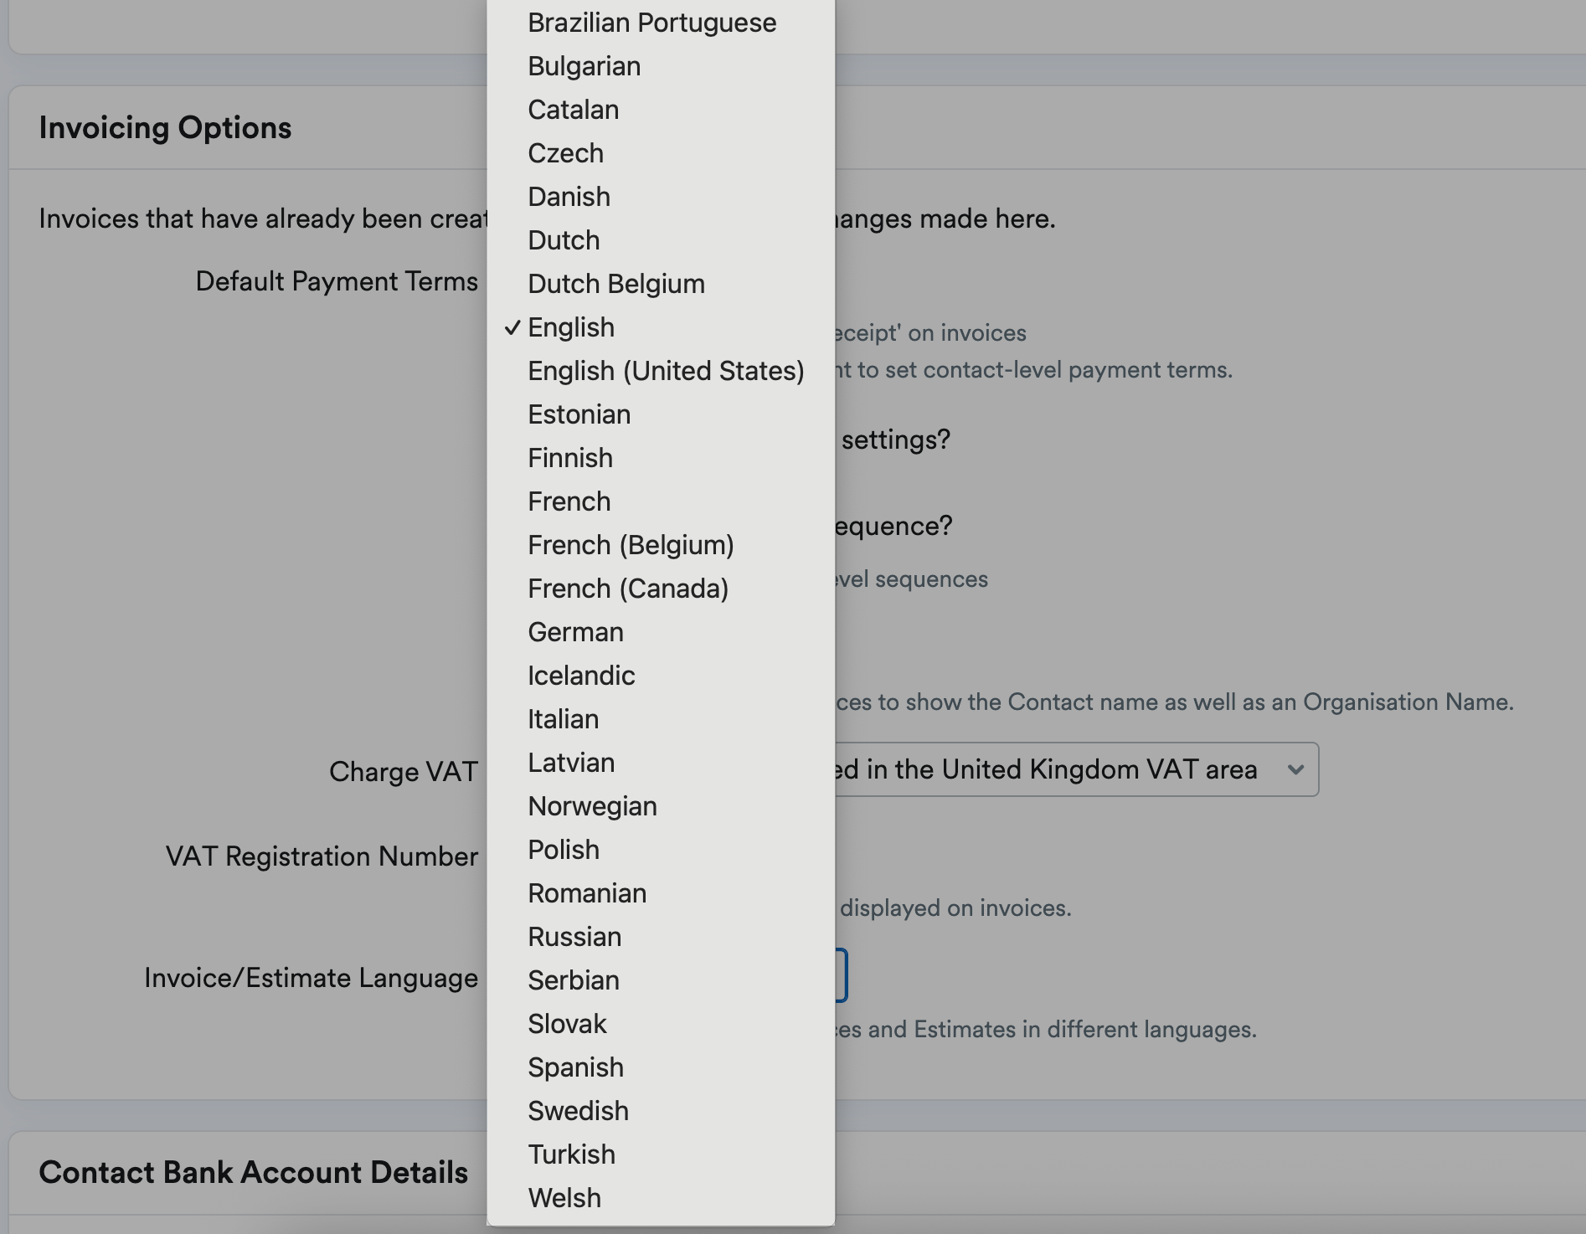The image size is (1586, 1234).
Task: Choose Bulgarian in the dropdown list
Action: pyautogui.click(x=661, y=66)
